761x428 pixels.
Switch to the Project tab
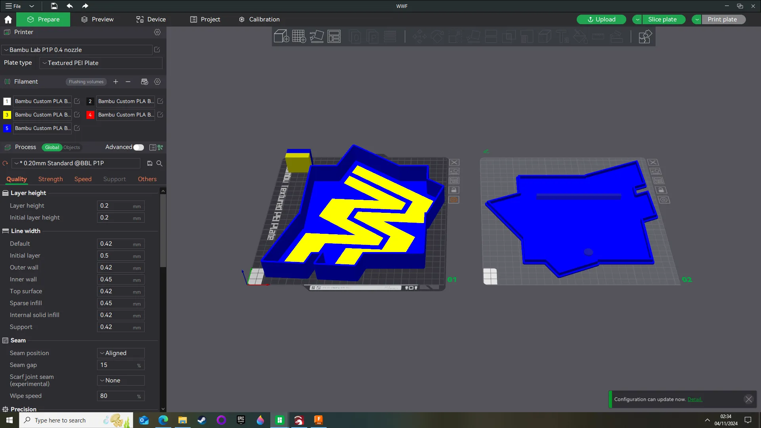pyautogui.click(x=205, y=19)
